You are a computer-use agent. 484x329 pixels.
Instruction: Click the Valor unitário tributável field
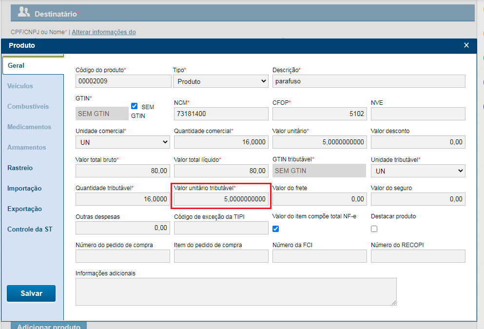pos(221,199)
